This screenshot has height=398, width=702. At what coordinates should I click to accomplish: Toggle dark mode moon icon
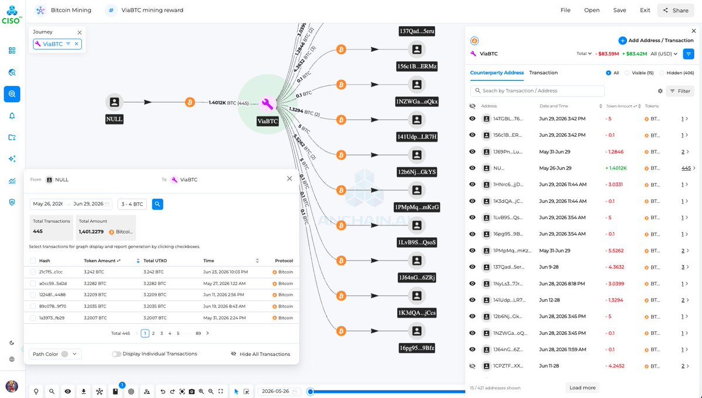pyautogui.click(x=12, y=343)
